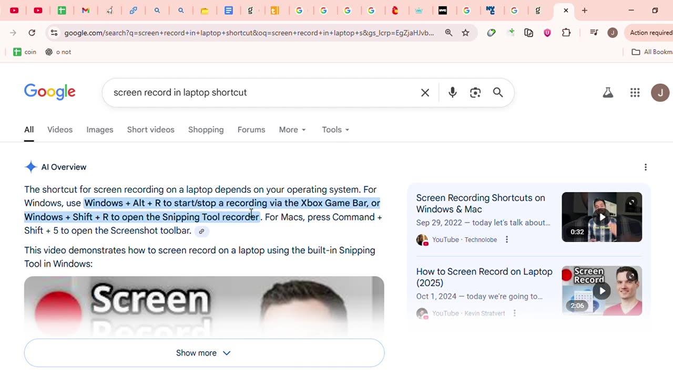Click the Technolobe channel avatar
The height and width of the screenshot is (378, 673).
click(422, 240)
